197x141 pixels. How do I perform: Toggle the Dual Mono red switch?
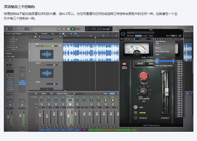coord(124,64)
